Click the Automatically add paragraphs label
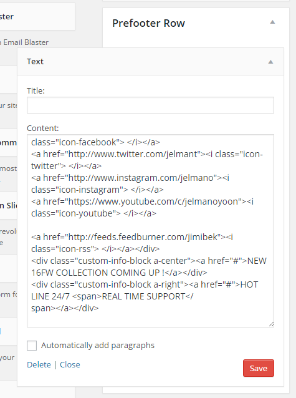 pos(98,346)
